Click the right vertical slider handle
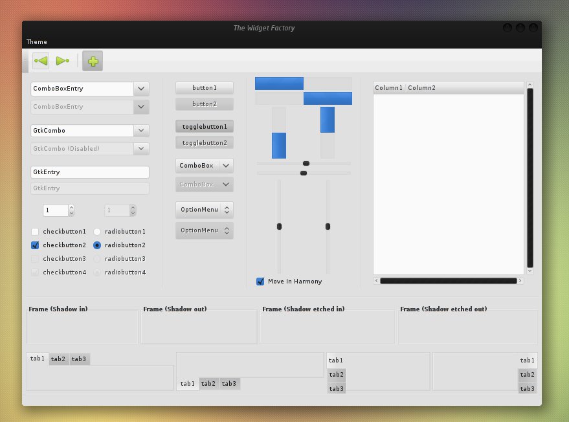Image resolution: width=569 pixels, height=422 pixels. tap(328, 227)
